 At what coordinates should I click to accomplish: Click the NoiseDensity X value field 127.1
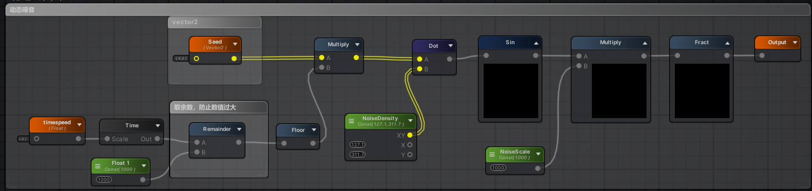(x=357, y=145)
